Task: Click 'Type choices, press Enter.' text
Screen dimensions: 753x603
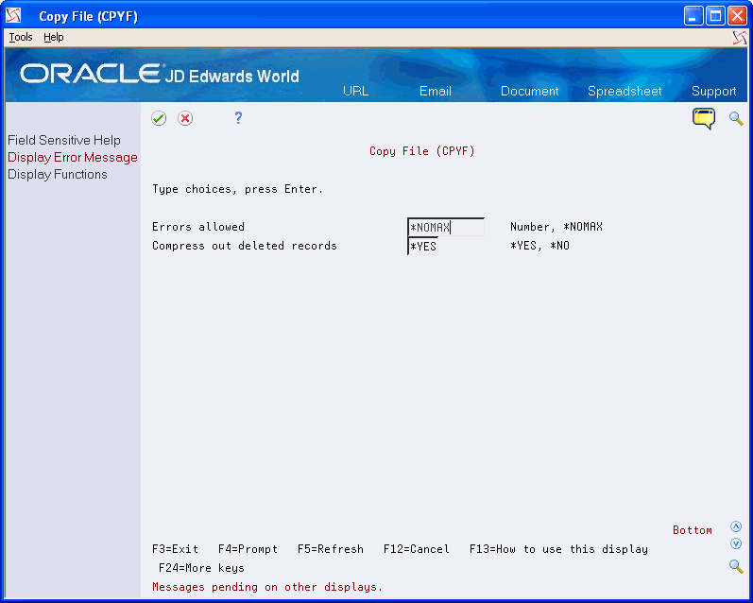Action: tap(238, 189)
